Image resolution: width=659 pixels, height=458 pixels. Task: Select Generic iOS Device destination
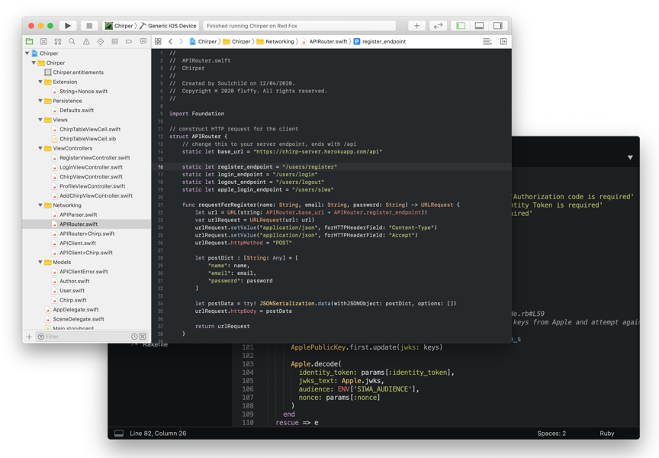[x=172, y=26]
